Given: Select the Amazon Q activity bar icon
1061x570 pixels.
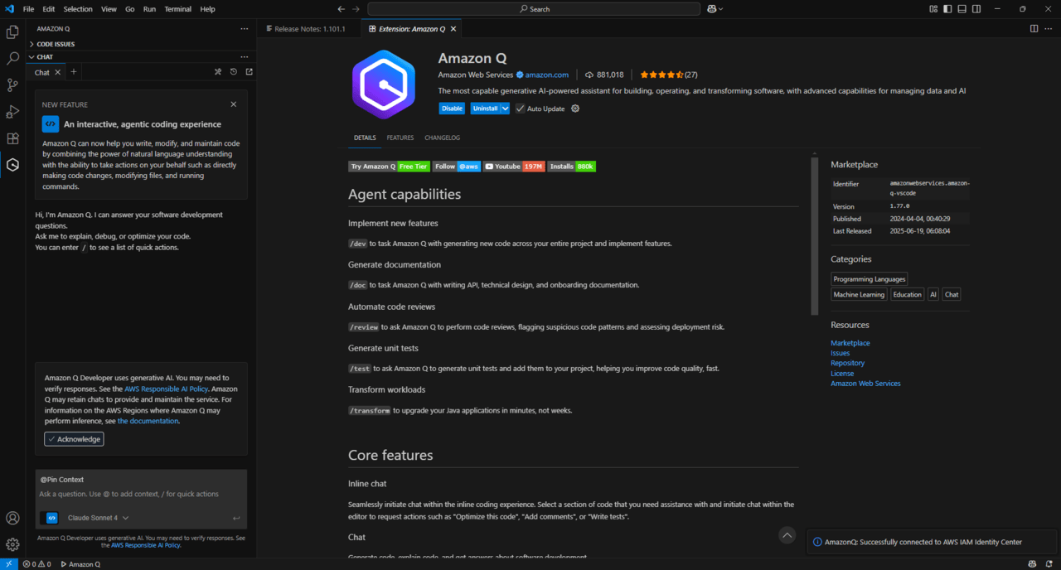Looking at the screenshot, I should (12, 165).
